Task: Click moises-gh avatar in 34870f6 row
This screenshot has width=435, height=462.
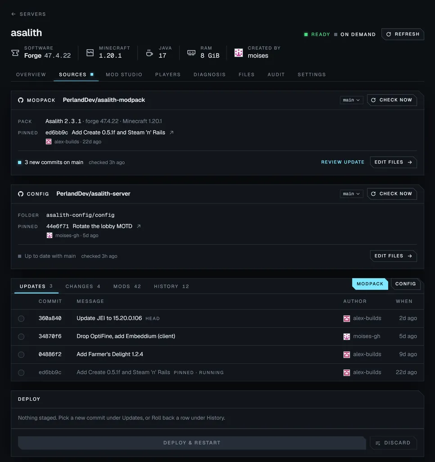Action: [x=347, y=337]
